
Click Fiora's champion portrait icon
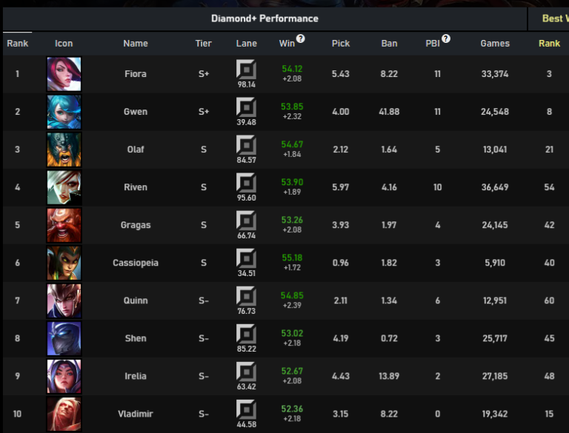pyautogui.click(x=64, y=74)
